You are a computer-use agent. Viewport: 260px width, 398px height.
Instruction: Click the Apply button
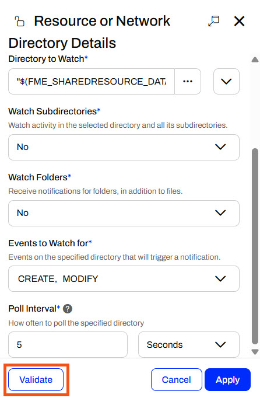tap(227, 380)
